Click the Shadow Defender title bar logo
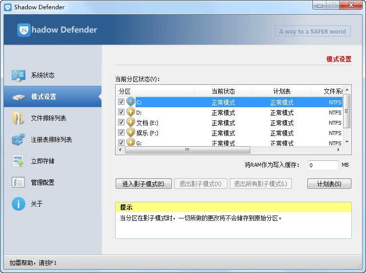 (8, 7)
